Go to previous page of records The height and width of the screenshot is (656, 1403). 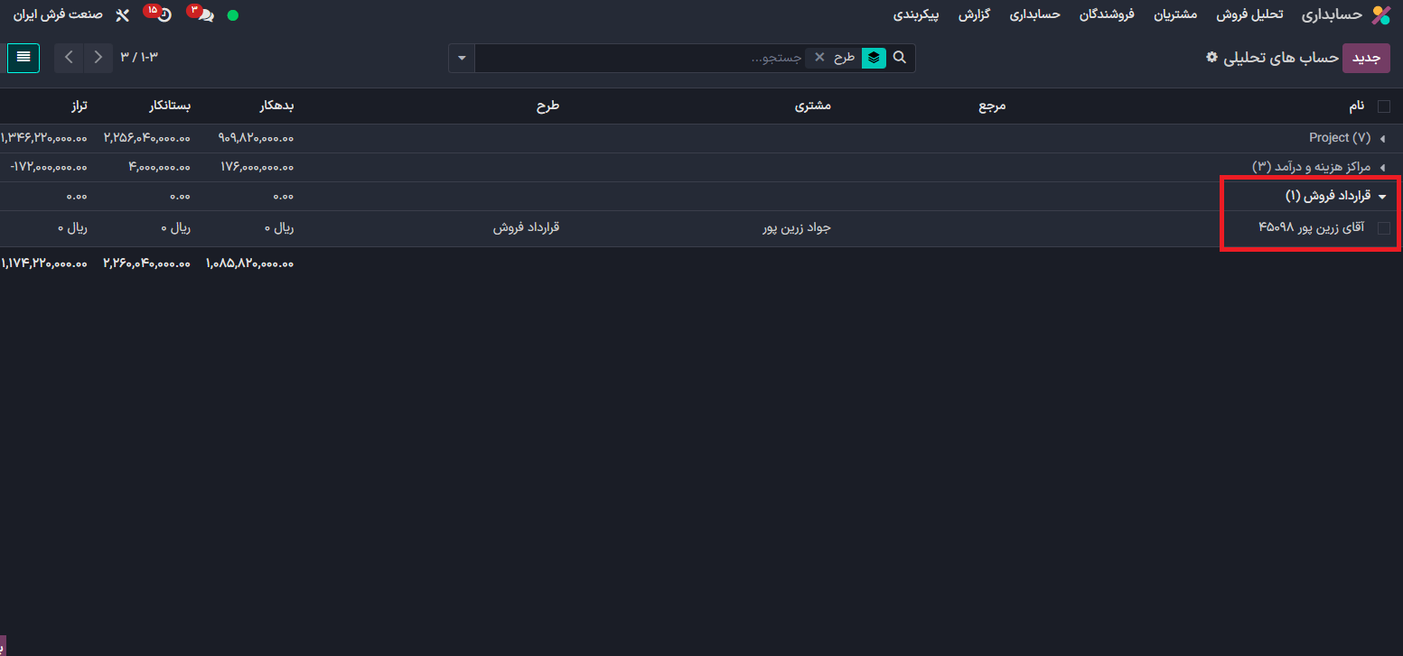tap(70, 58)
